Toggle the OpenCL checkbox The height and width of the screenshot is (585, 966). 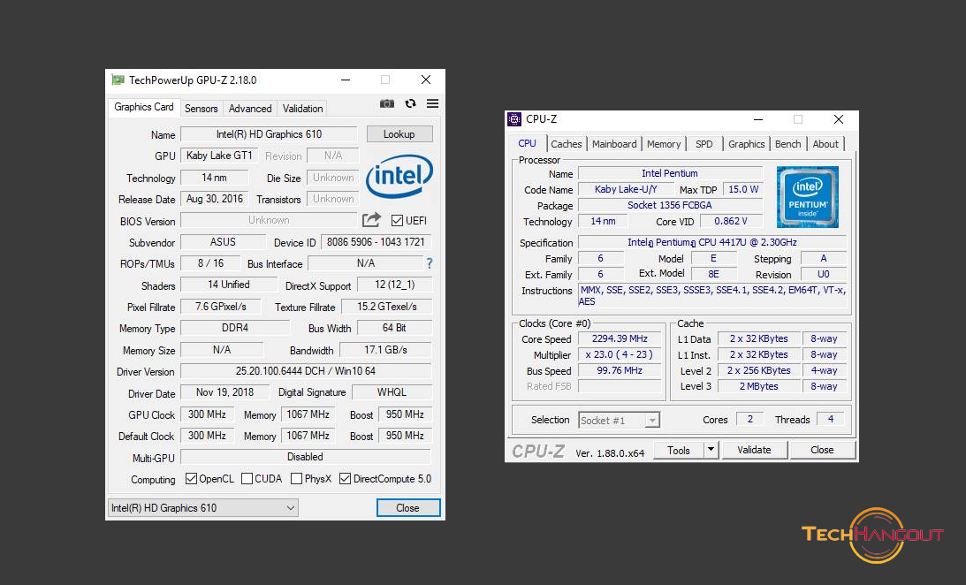[192, 478]
